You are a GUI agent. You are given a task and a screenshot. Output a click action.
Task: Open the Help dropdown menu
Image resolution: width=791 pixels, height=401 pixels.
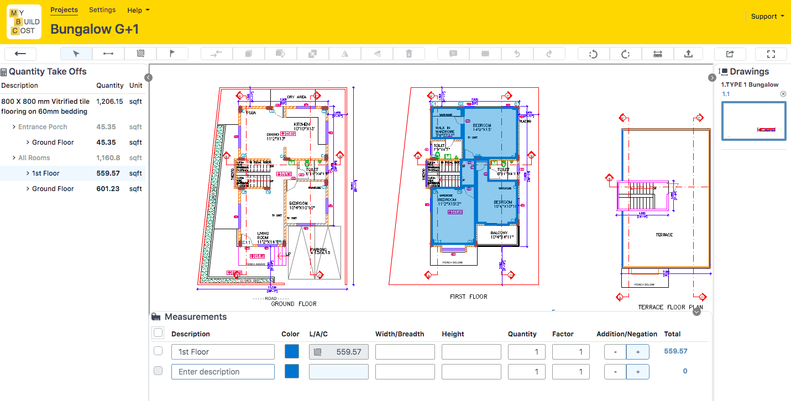[138, 10]
